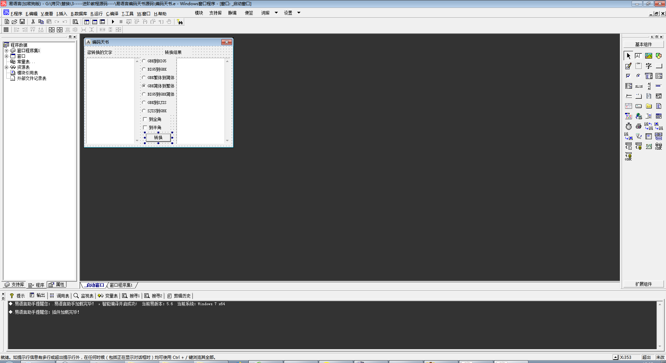Click the 扩展组件 button
Image resolution: width=666 pixels, height=363 pixels.
[x=643, y=284]
